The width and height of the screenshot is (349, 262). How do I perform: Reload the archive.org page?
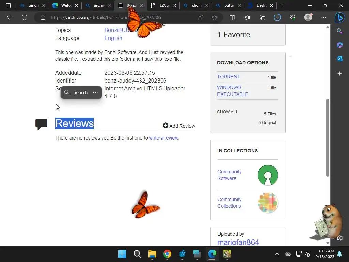click(x=25, y=17)
